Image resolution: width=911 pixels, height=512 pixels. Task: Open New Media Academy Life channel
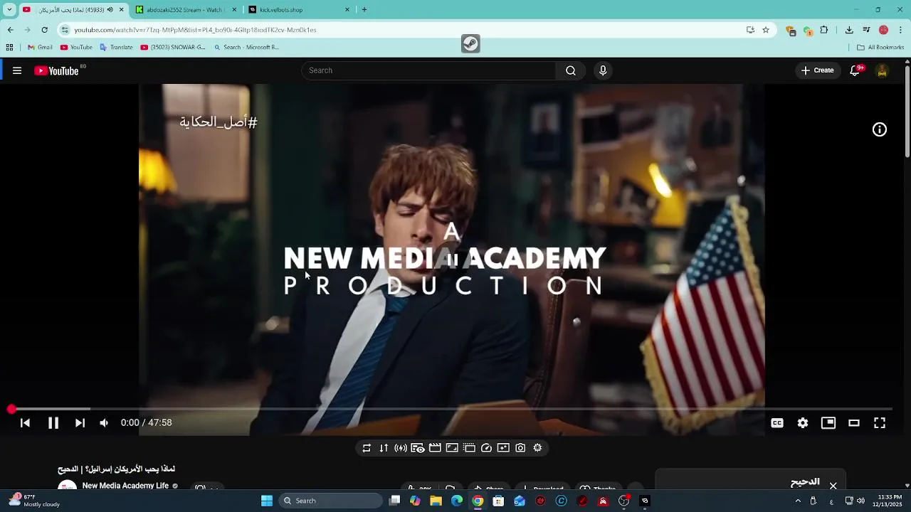click(125, 486)
